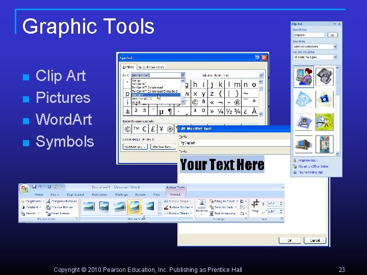Switch to the Symbols tab
This screenshot has height=275, width=367.
coord(128,67)
